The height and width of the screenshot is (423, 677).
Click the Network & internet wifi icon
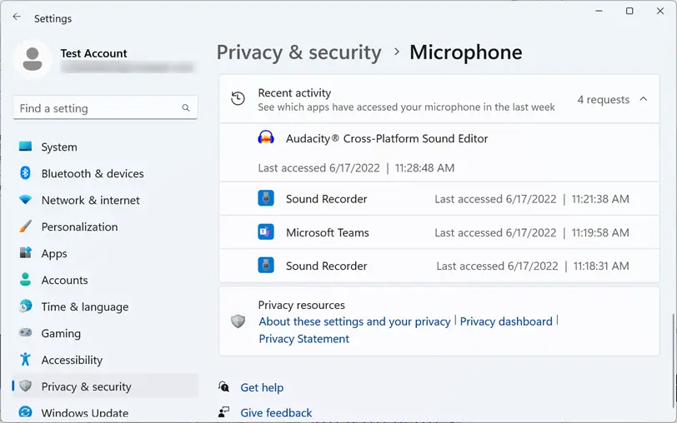click(25, 200)
